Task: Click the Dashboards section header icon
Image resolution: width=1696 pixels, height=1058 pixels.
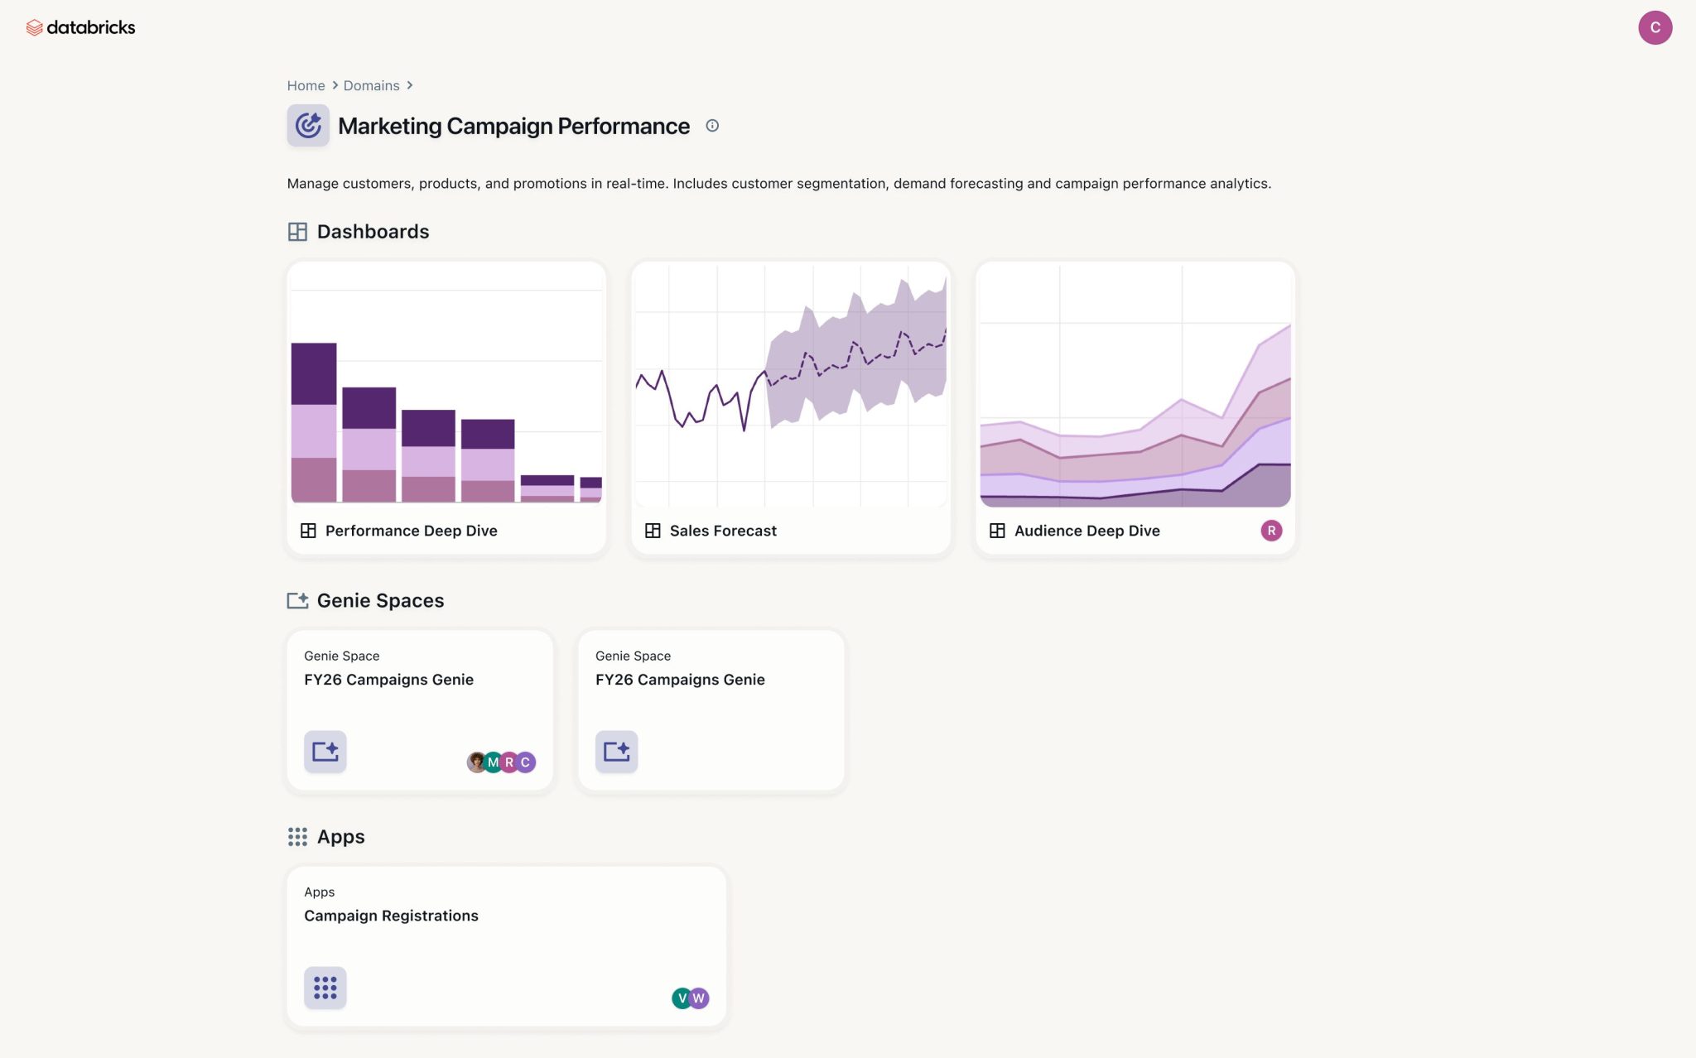Action: (297, 232)
